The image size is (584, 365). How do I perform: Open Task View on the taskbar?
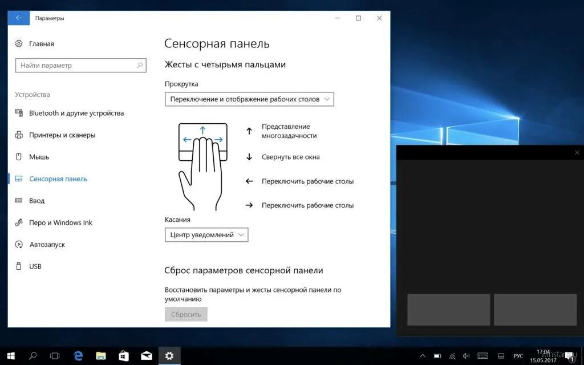coord(54,356)
